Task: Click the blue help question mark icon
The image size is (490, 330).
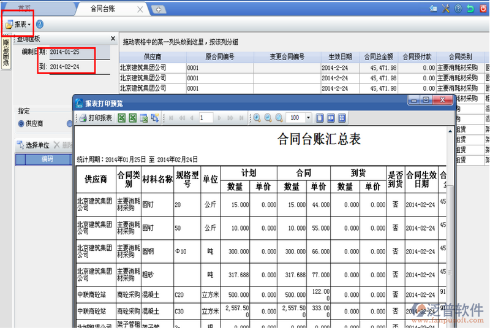Action: click(x=40, y=25)
